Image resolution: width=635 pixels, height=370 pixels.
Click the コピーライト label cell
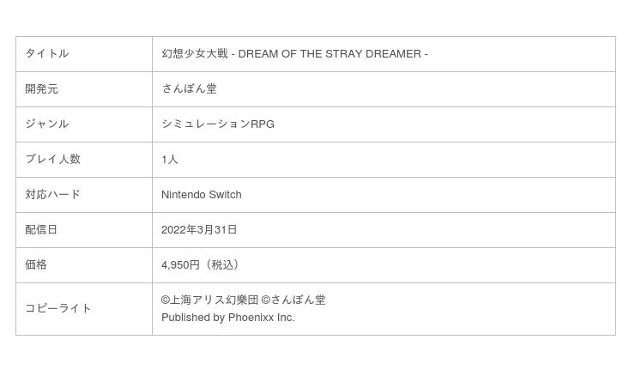84,309
